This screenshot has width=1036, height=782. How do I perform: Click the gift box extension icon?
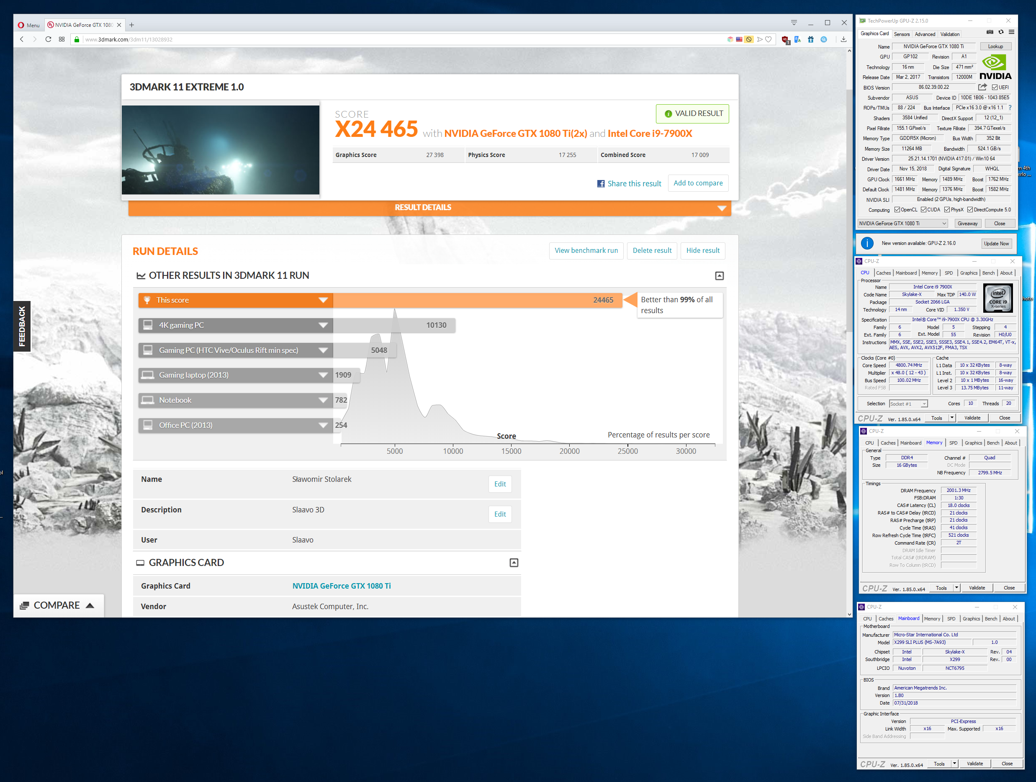(810, 40)
